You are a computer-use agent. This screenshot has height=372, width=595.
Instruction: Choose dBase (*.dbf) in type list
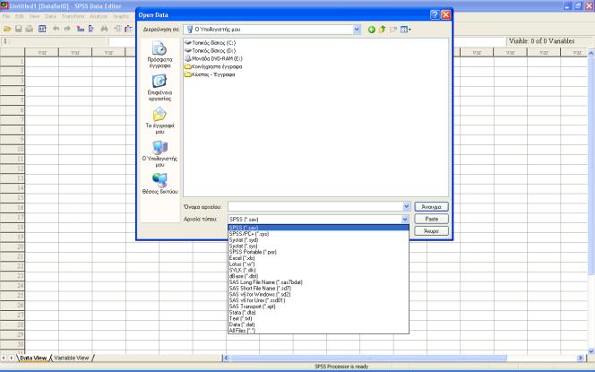point(318,276)
